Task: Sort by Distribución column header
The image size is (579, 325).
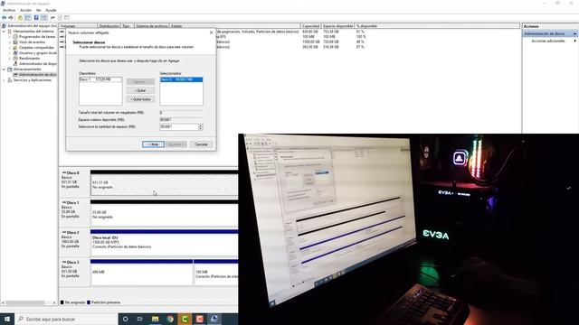Action: [109, 26]
